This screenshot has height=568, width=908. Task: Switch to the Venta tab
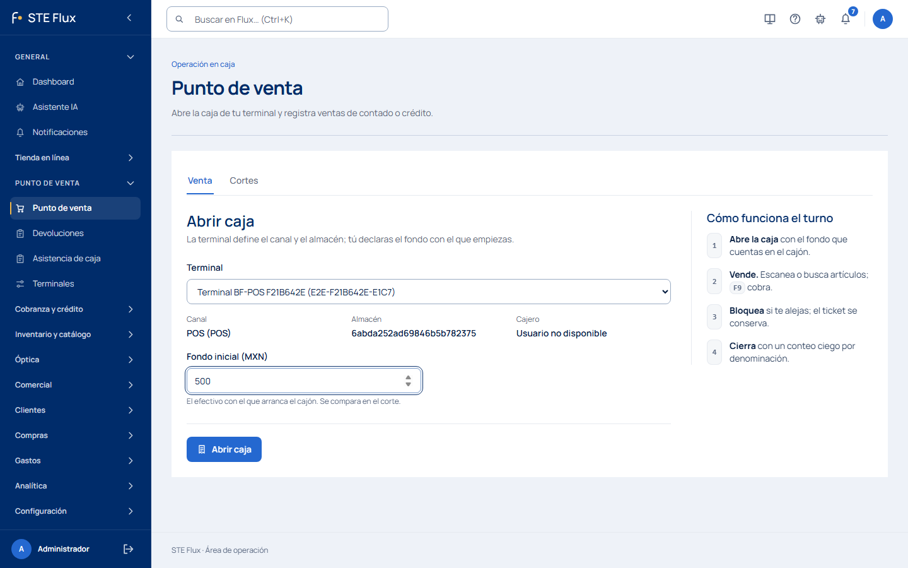(200, 180)
